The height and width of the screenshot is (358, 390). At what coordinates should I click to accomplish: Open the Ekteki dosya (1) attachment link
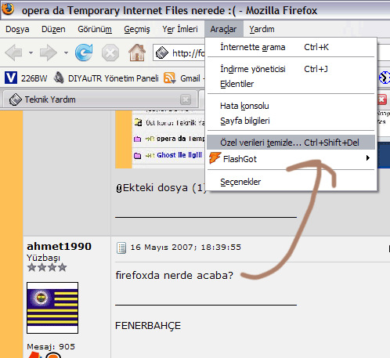click(164, 188)
